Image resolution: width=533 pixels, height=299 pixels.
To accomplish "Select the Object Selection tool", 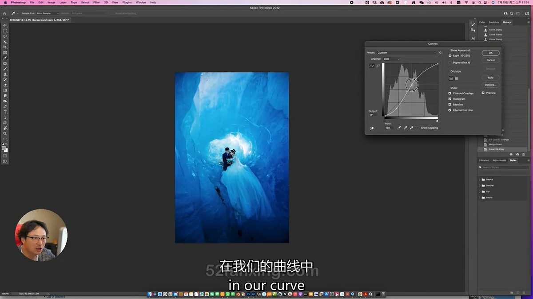I will (x=5, y=42).
